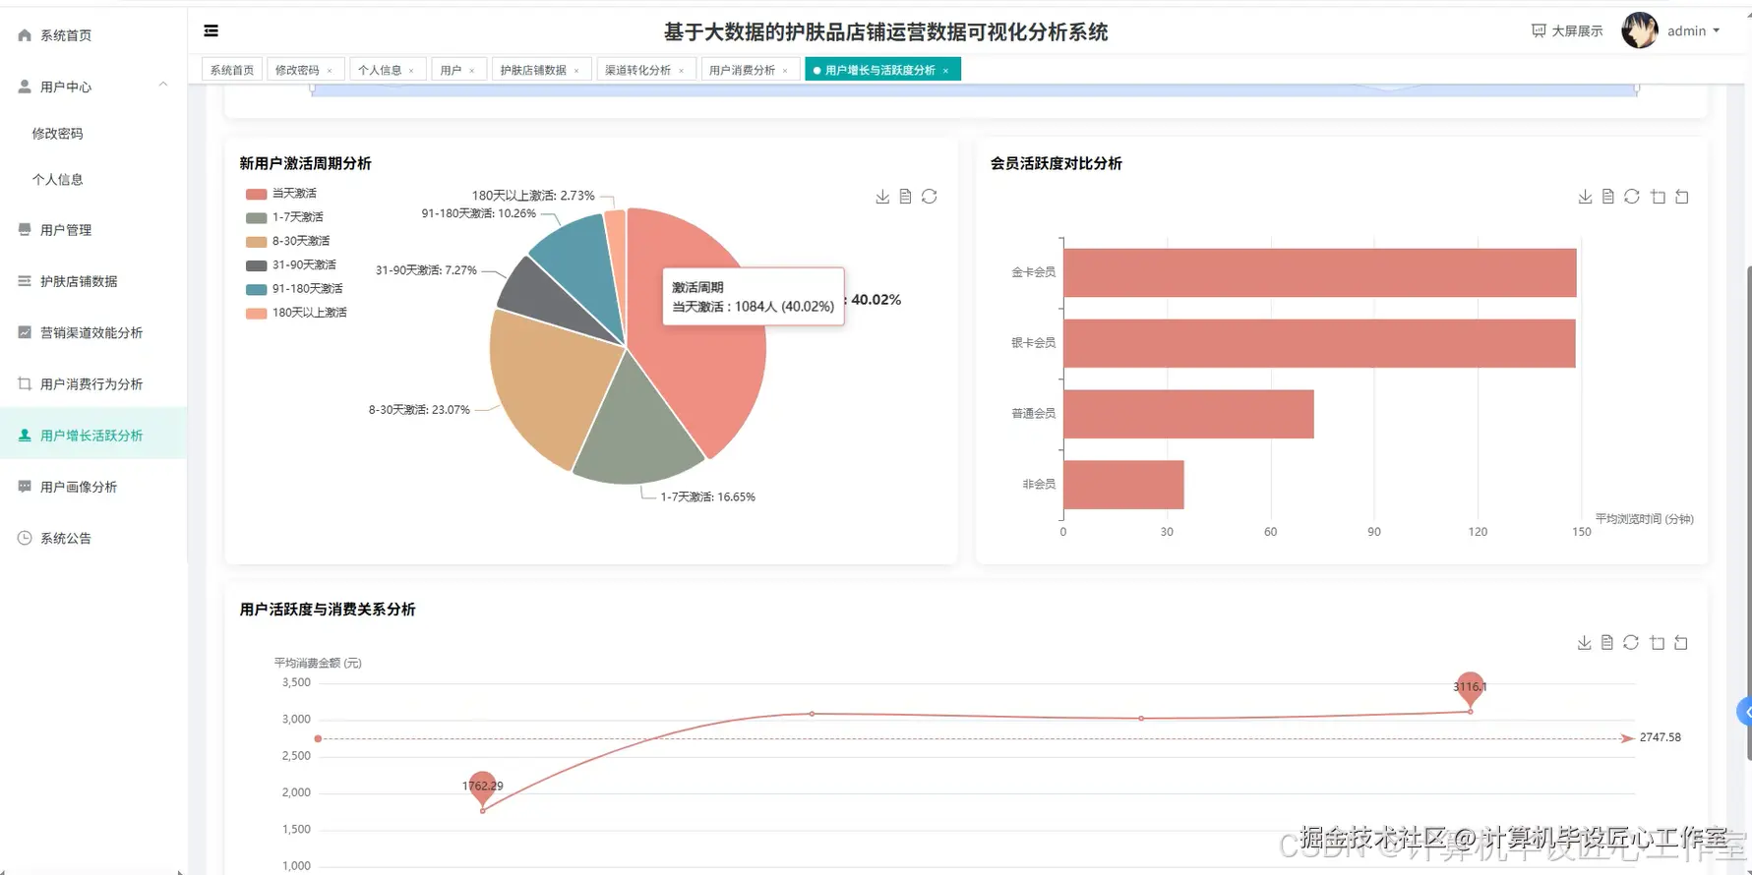Go to 护肤店铺数据 in the sidebar
This screenshot has width=1752, height=875.
tap(93, 281)
